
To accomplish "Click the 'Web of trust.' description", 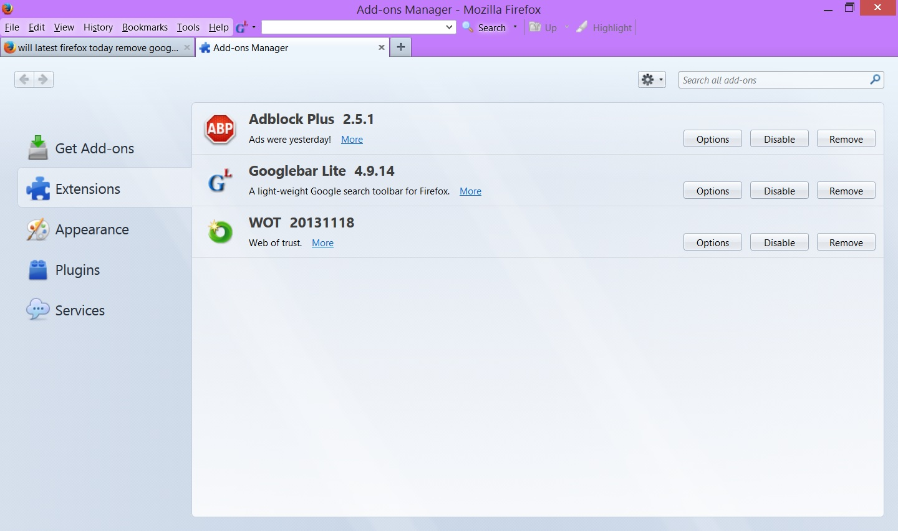I will (276, 243).
